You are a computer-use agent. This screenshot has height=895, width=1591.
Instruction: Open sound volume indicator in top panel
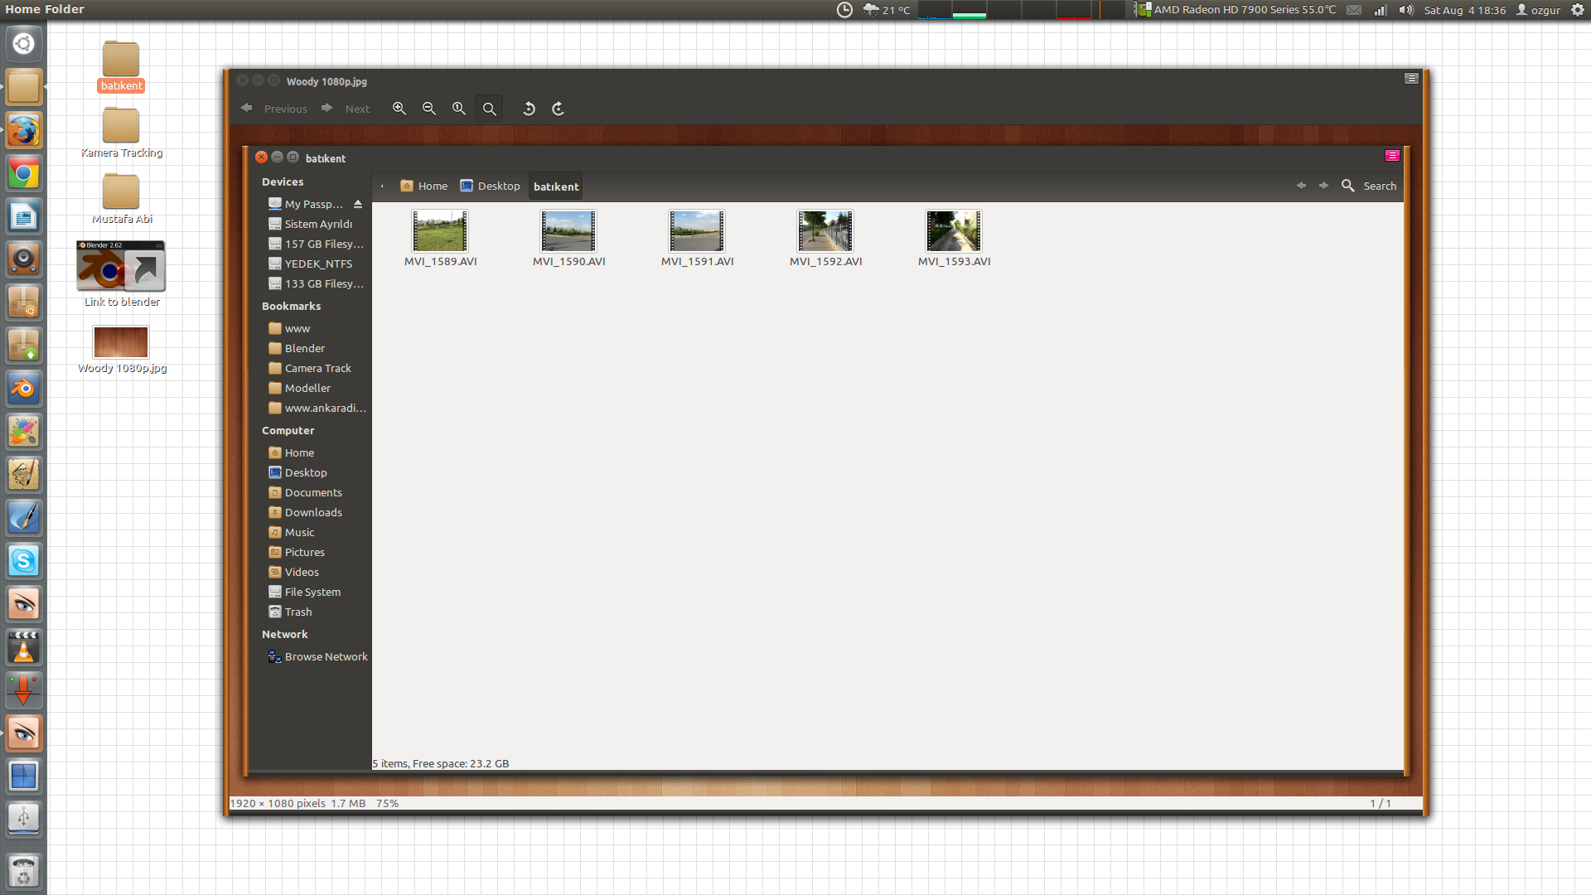point(1406,10)
